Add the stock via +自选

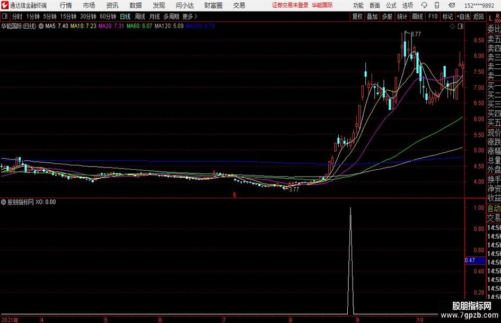click(x=463, y=16)
